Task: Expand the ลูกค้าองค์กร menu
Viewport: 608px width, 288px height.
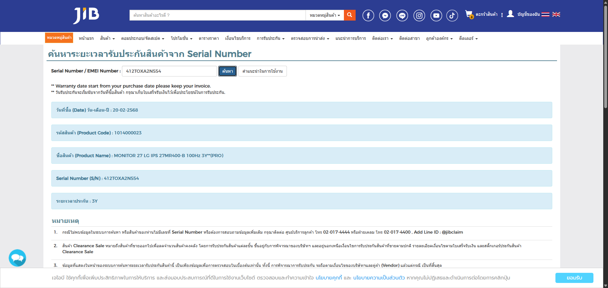Action: click(x=439, y=38)
